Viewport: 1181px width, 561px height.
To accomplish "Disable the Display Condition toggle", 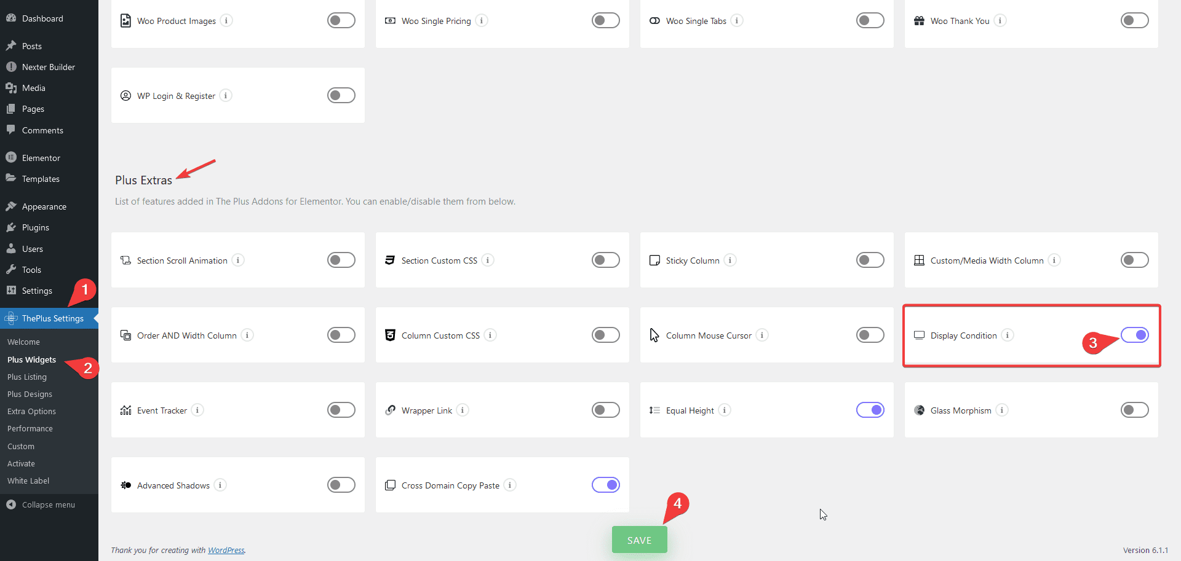I will point(1134,335).
